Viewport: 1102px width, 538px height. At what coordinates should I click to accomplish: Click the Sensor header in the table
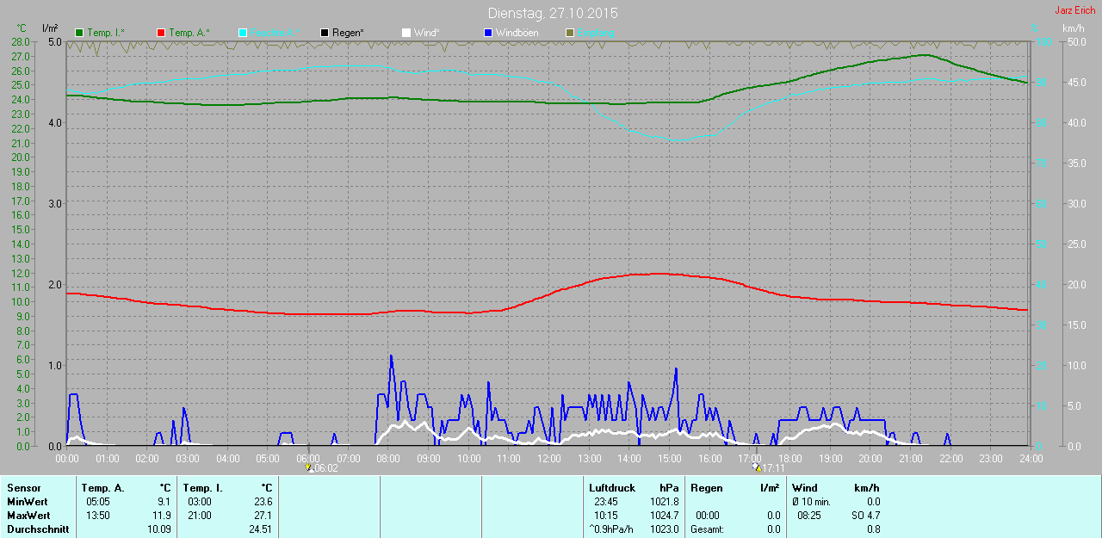(23, 488)
